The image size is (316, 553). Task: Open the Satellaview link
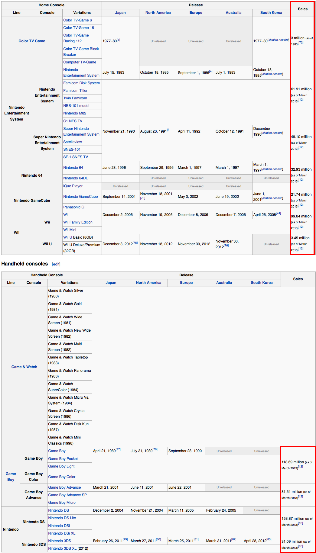coord(73,142)
